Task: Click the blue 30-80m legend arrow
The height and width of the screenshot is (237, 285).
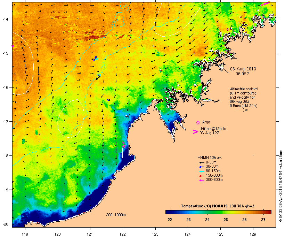Action: [x=202, y=167]
